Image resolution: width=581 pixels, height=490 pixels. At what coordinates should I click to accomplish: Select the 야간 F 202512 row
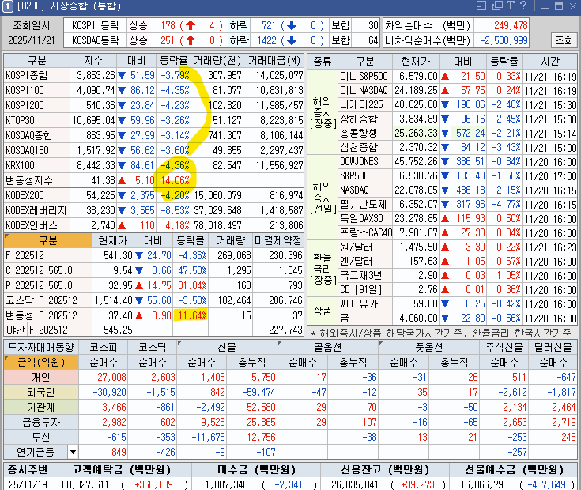coord(153,330)
